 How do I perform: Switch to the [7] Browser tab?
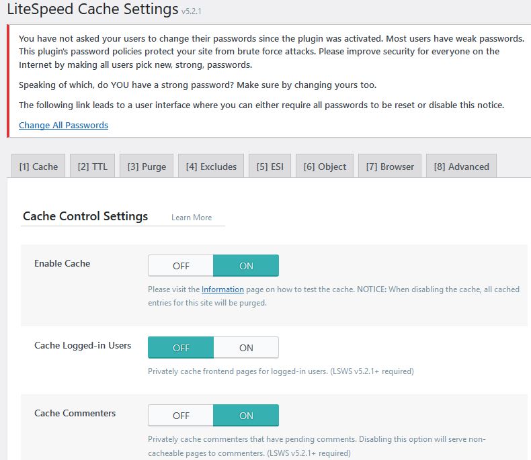click(x=390, y=166)
